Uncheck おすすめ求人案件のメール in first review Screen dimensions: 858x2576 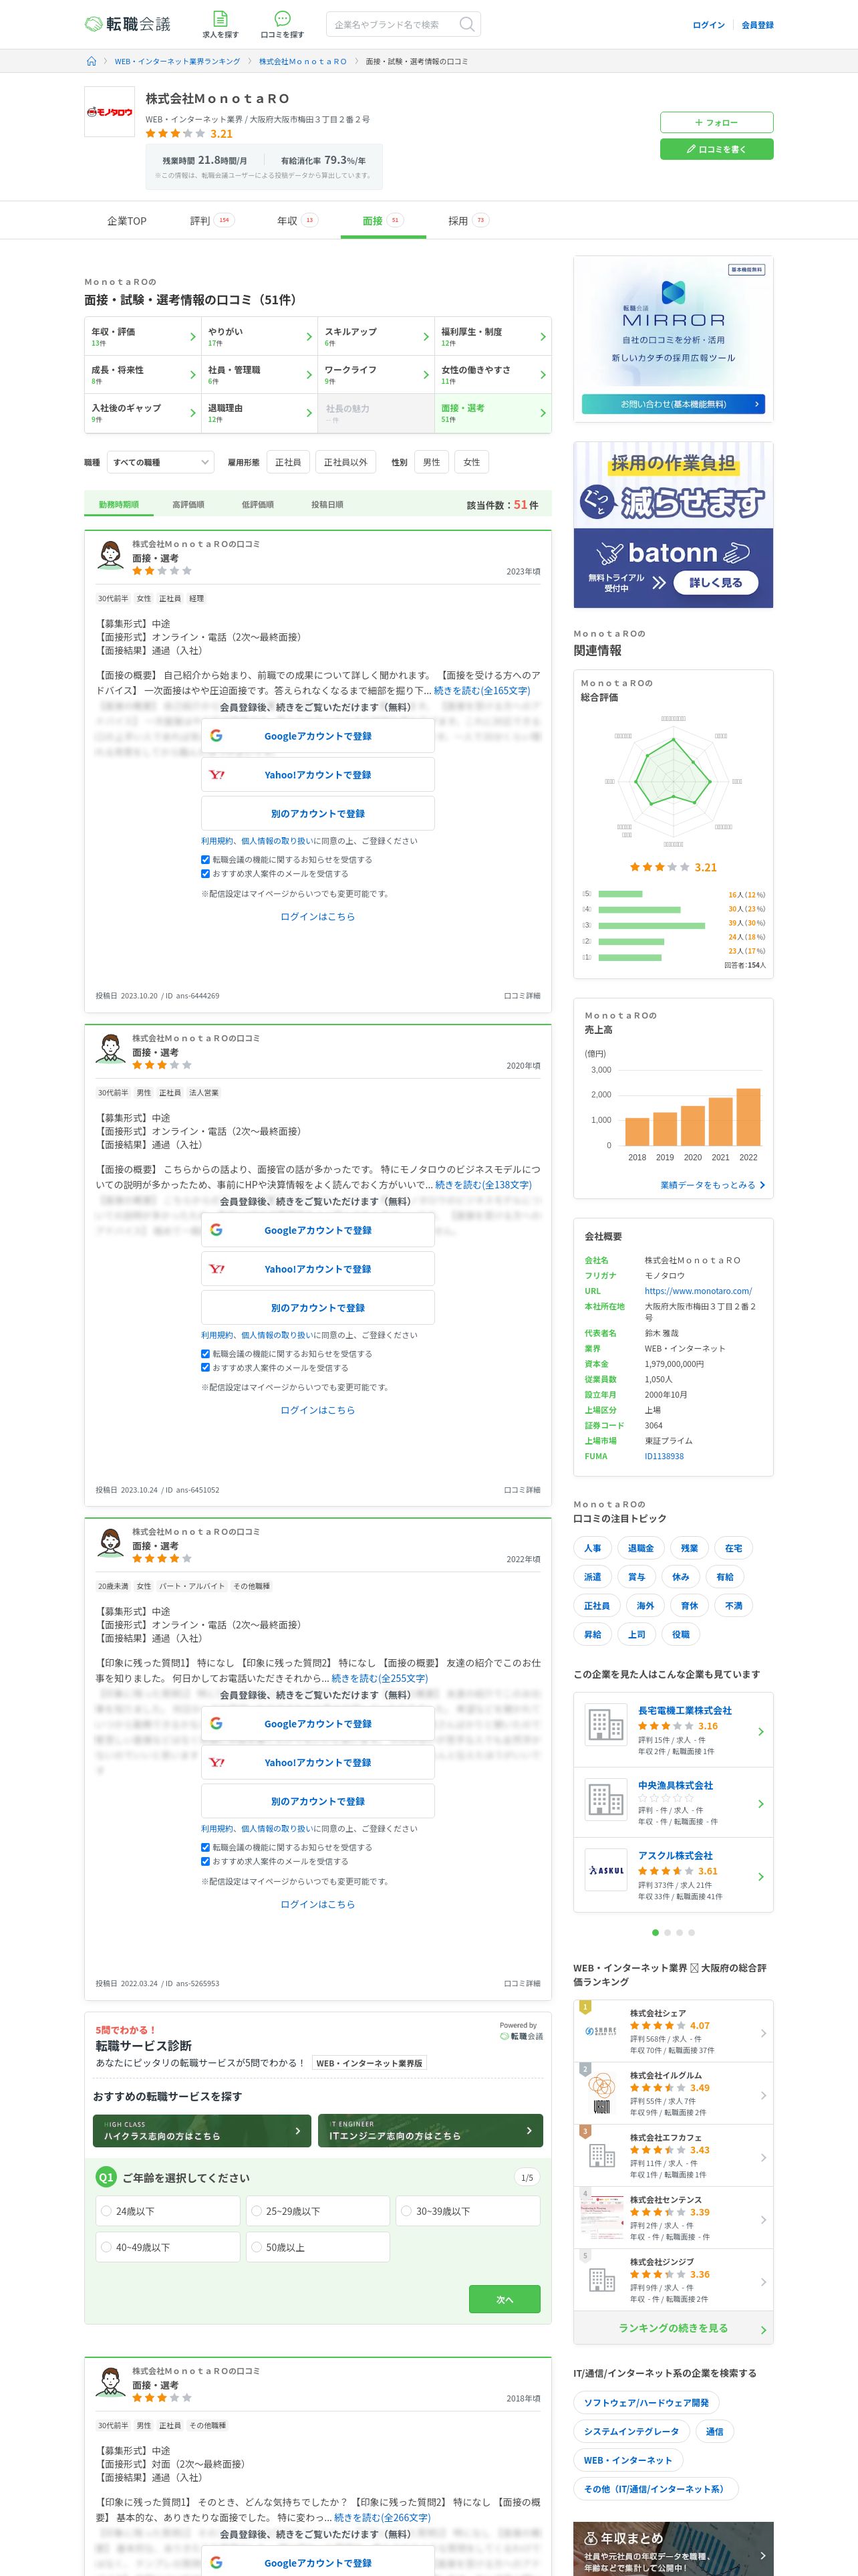[x=206, y=874]
